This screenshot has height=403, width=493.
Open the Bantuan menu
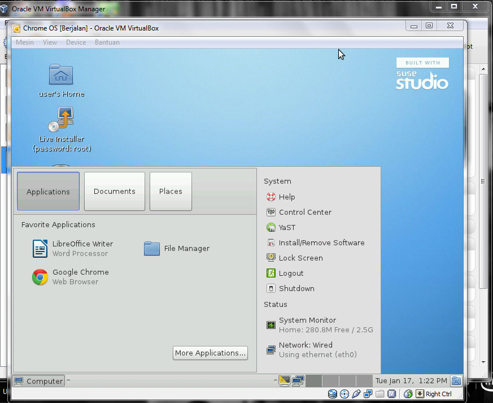point(107,42)
